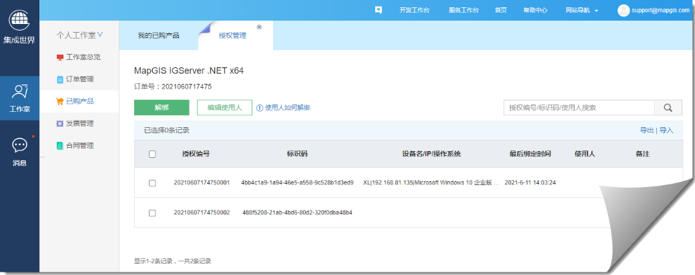Image resolution: width=695 pixels, height=275 pixels.
Task: Toggle the select-all header checkbox
Action: pos(152,154)
